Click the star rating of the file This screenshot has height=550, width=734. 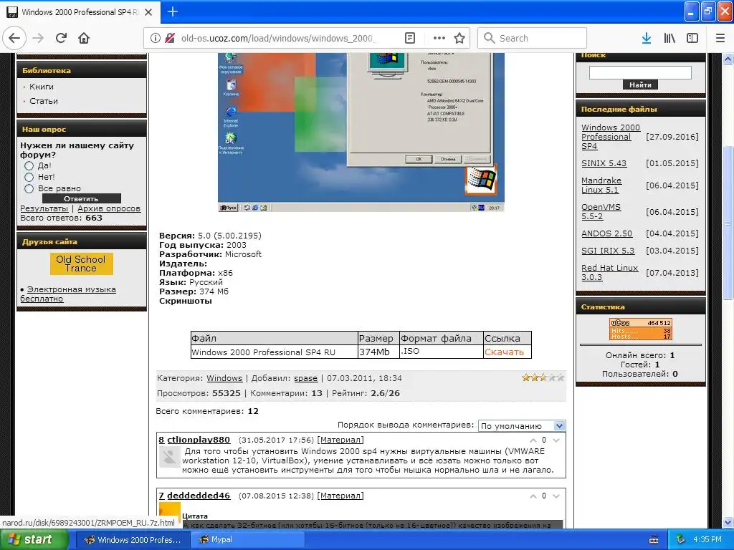[x=543, y=377]
